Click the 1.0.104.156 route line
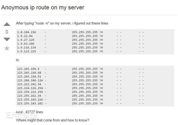Screen dimensions: 178x125 click(x=27, y=32)
